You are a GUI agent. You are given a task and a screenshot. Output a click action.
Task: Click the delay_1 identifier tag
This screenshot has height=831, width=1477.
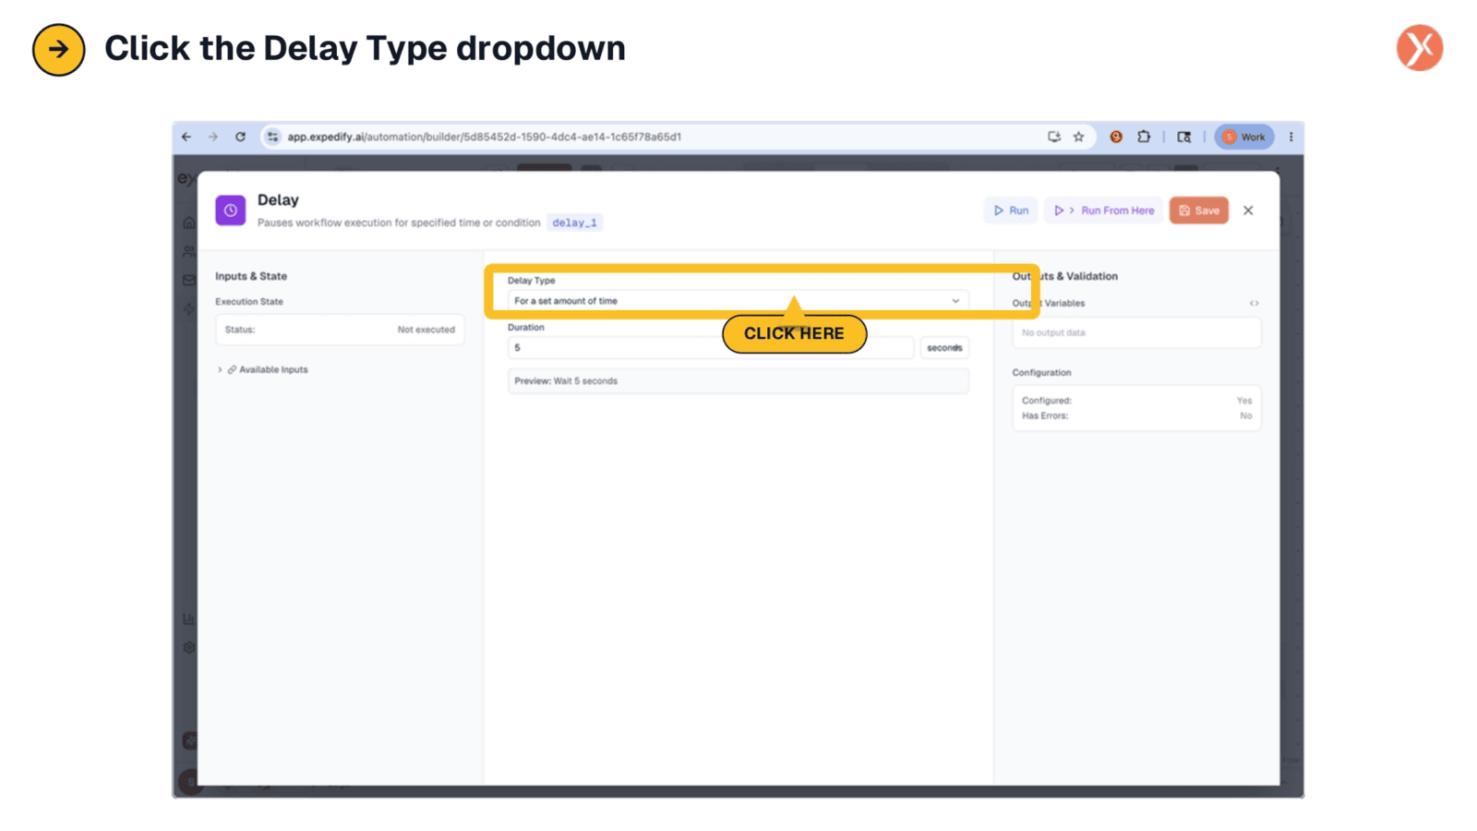click(574, 223)
